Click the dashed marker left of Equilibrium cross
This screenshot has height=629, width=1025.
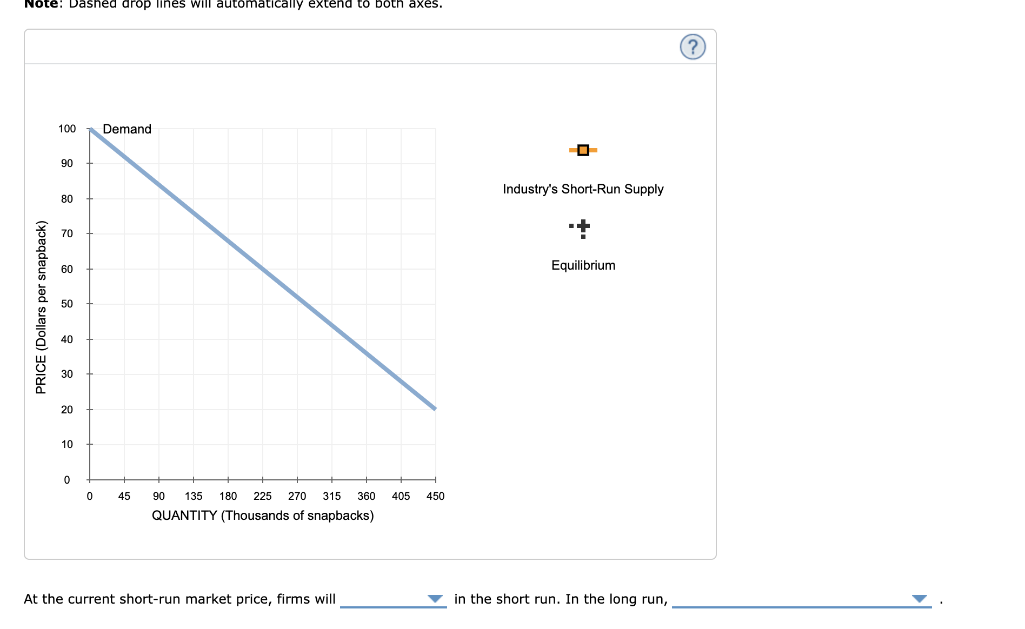572,226
